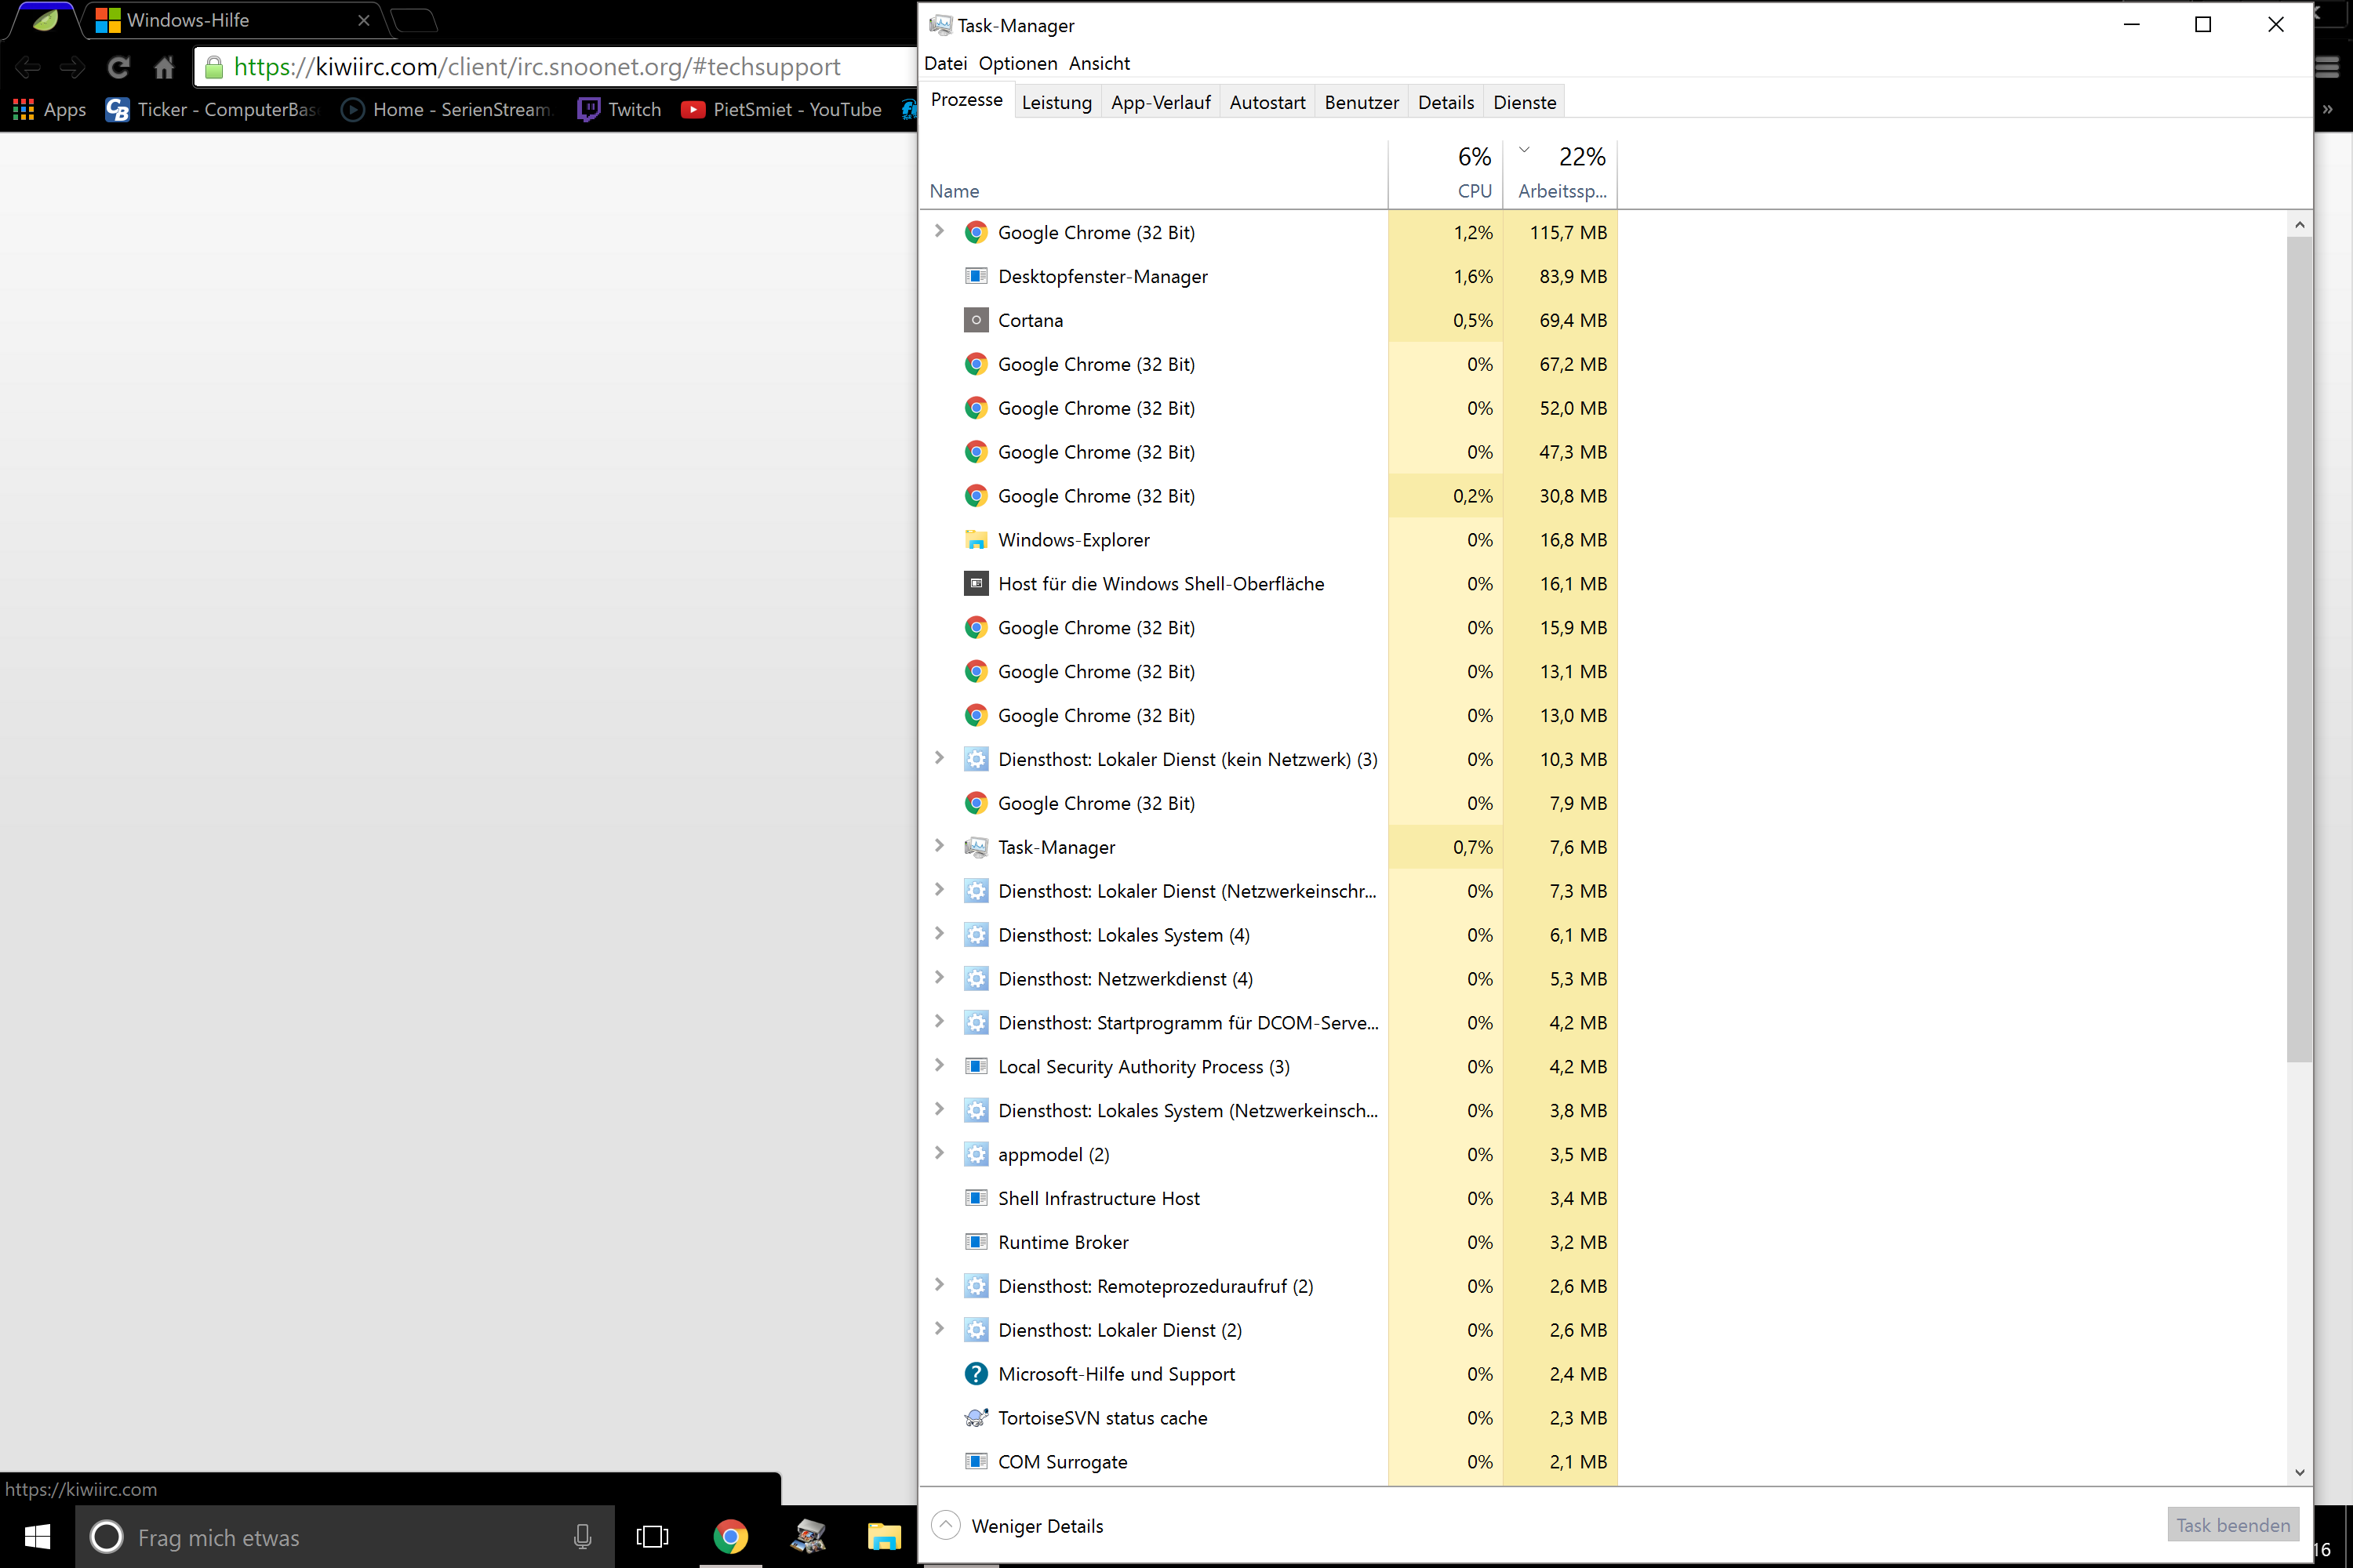
Task: Open Twitch bookmark in bookmarks bar
Action: point(620,109)
